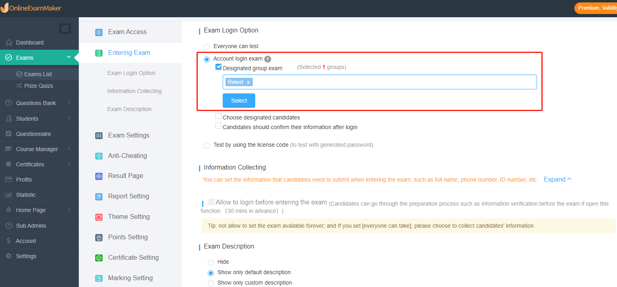Select the Everyone can test radio
The width and height of the screenshot is (617, 287).
coord(207,47)
